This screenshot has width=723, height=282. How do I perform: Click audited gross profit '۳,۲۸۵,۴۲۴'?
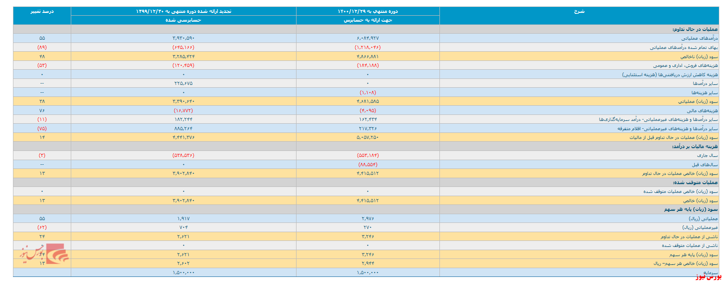pyautogui.click(x=184, y=56)
